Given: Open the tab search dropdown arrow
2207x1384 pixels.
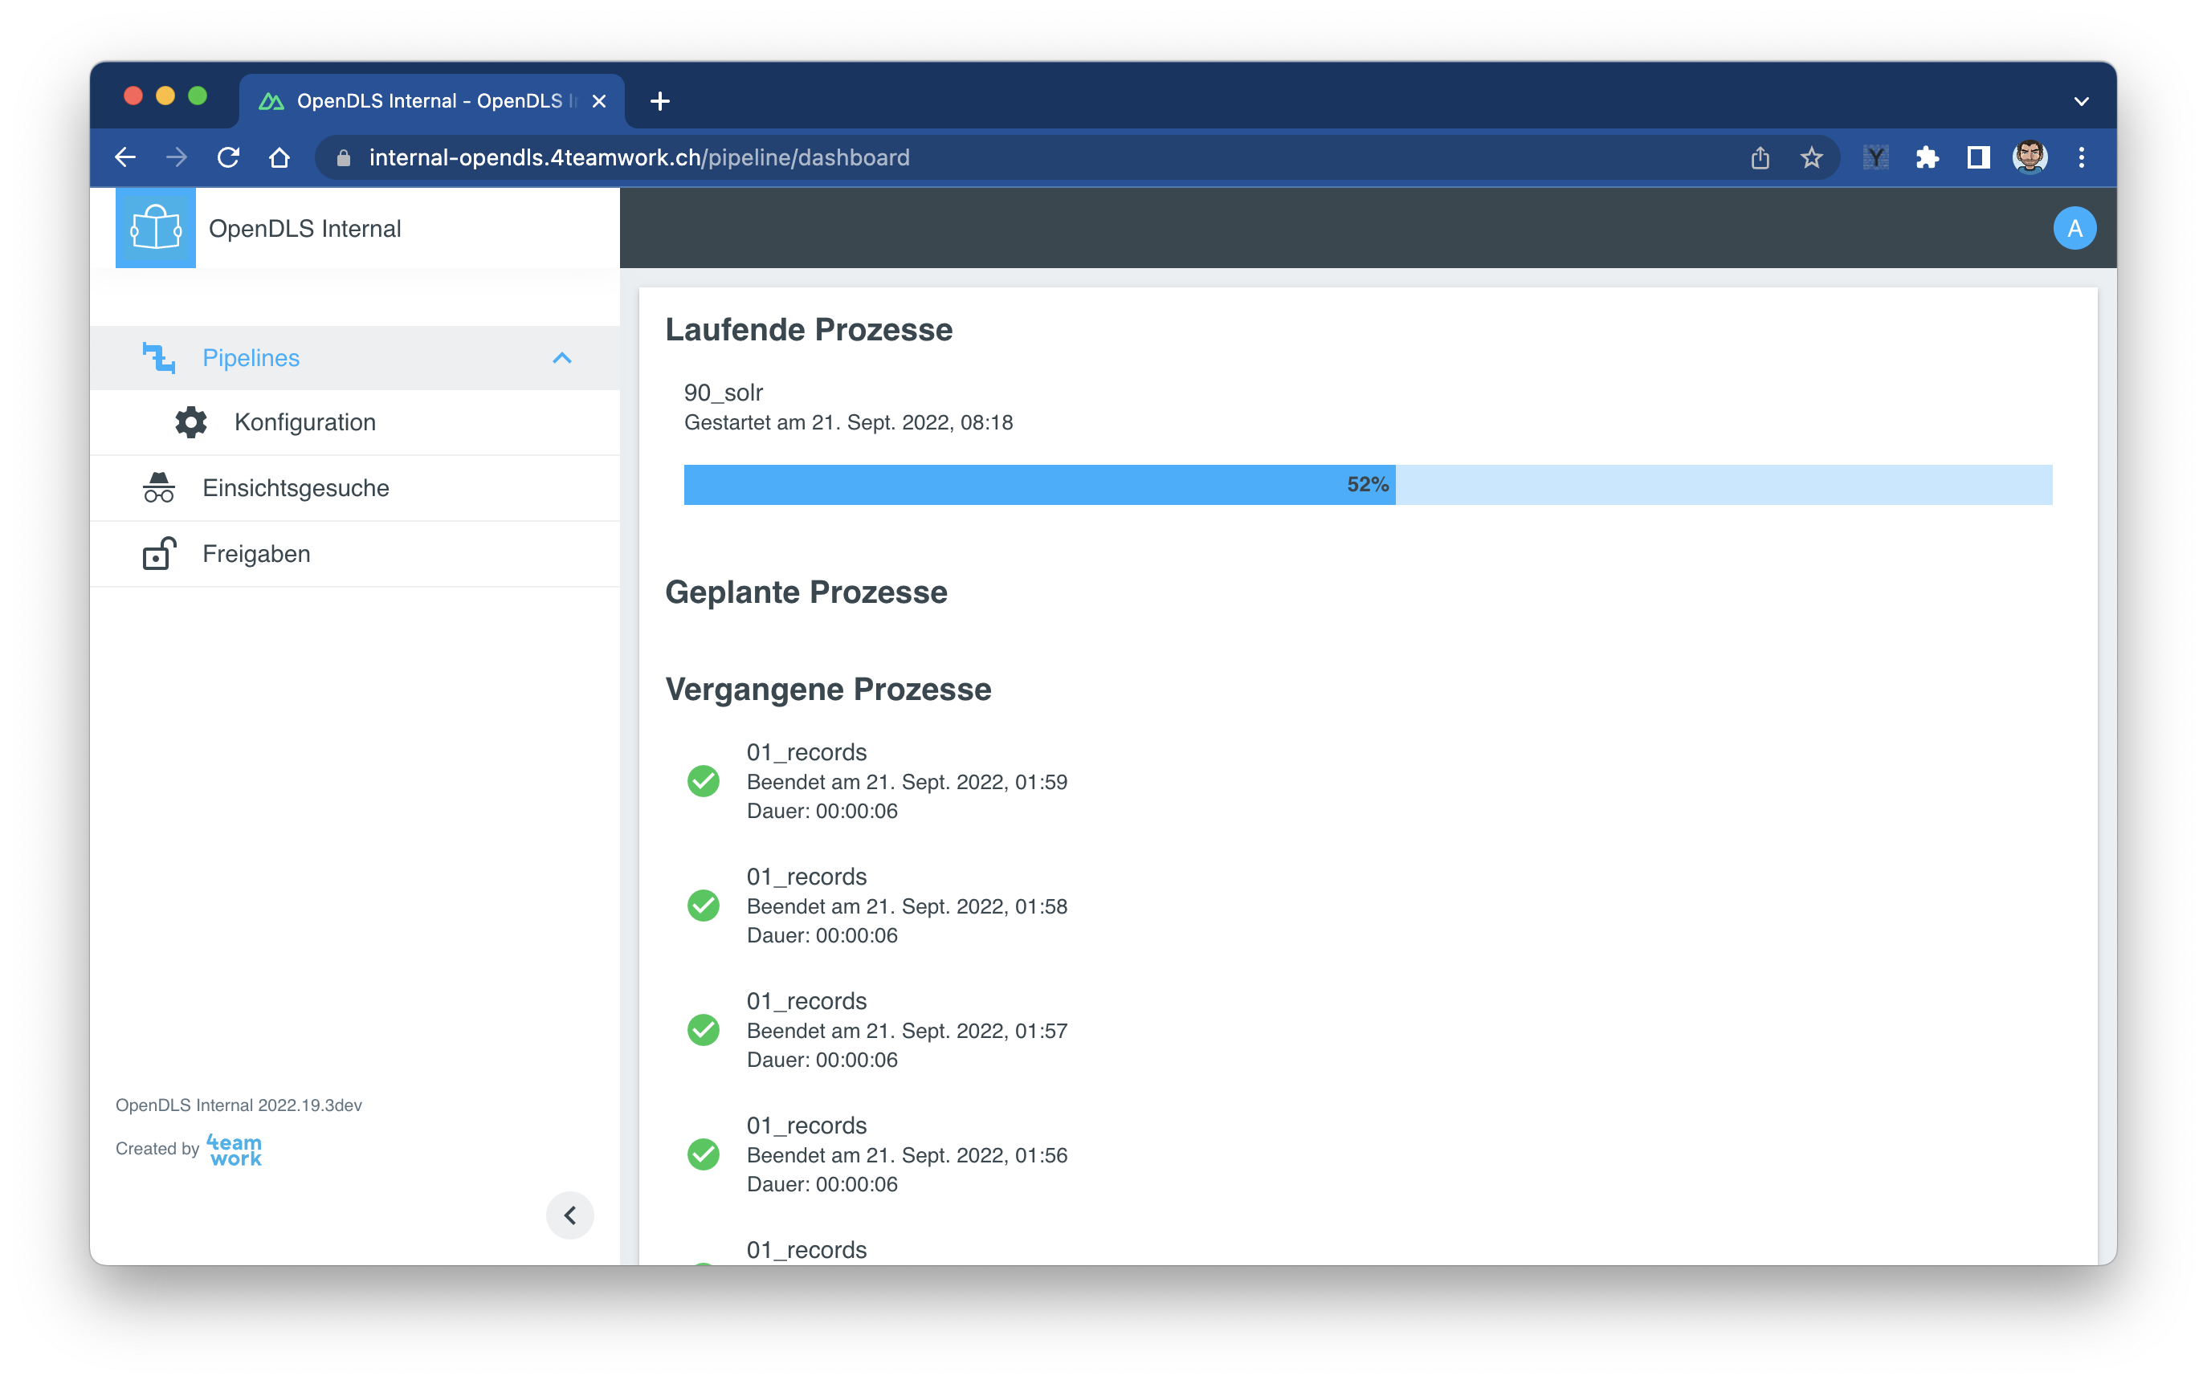Looking at the screenshot, I should tap(2081, 102).
